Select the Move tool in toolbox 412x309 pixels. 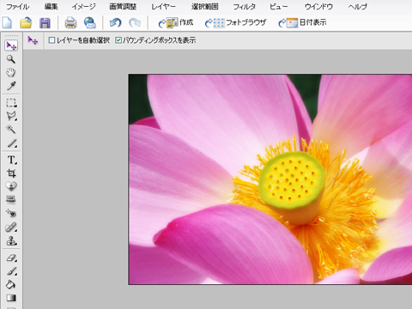click(x=11, y=45)
